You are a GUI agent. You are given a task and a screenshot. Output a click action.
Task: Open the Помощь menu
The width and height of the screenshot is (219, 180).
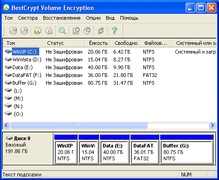tap(129, 18)
